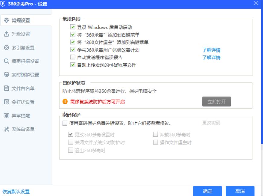Enable the 使用密码保护杀毒关键设置 checkbox
Viewport: 263px width, 196px height.
(65, 123)
